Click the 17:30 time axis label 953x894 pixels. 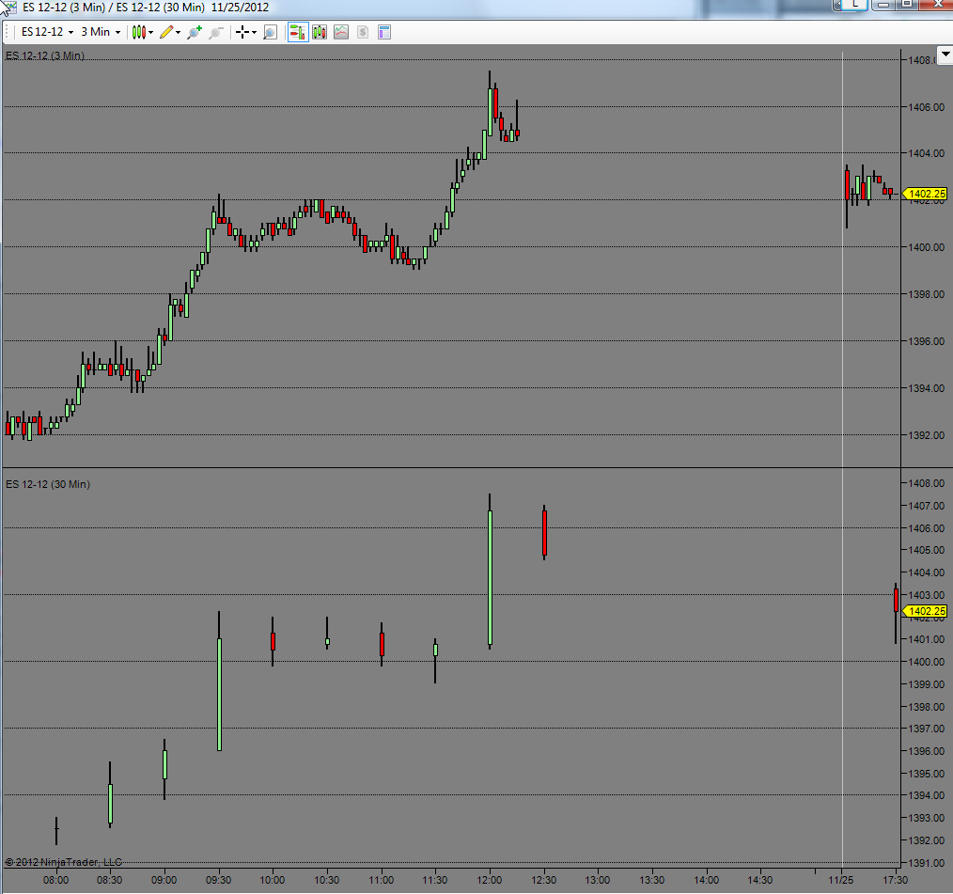(896, 880)
